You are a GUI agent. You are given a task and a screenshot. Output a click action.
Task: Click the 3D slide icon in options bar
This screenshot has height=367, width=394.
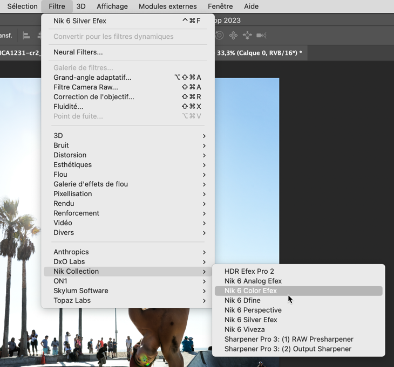tap(247, 36)
